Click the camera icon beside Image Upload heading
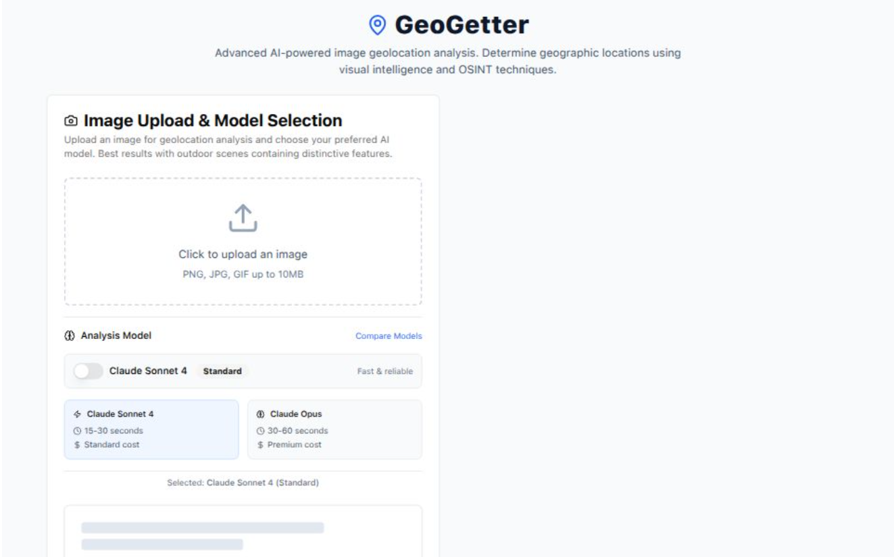The image size is (896, 557). coord(71,121)
